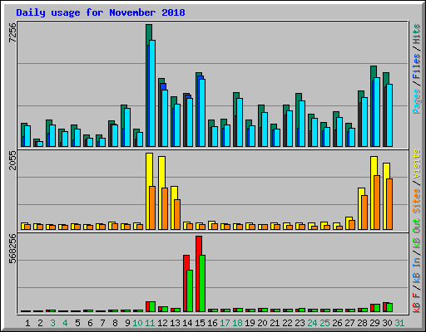Click day number 14 on the x-axis

click(187, 323)
